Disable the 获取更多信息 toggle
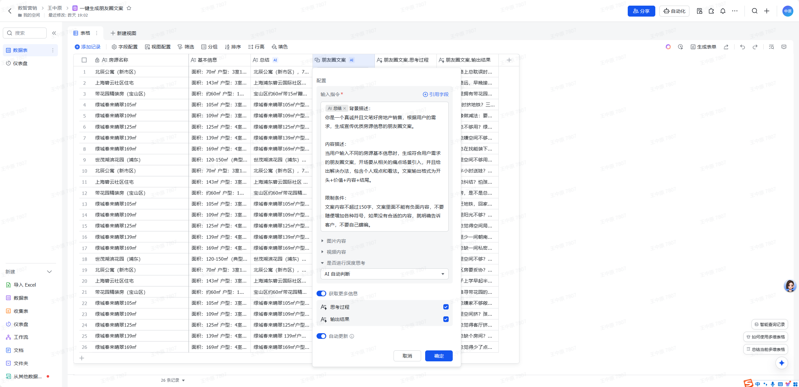Screen dimensions: 799x387 321,293
